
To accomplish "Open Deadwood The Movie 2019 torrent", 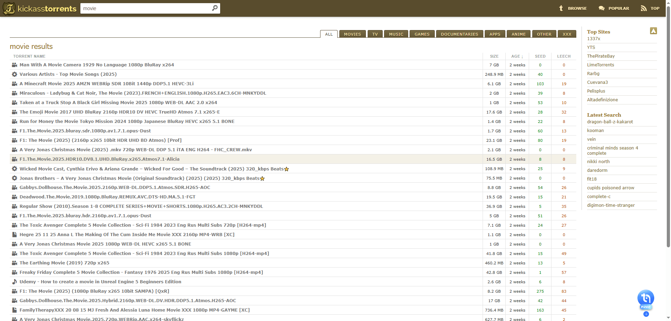I will point(107,197).
